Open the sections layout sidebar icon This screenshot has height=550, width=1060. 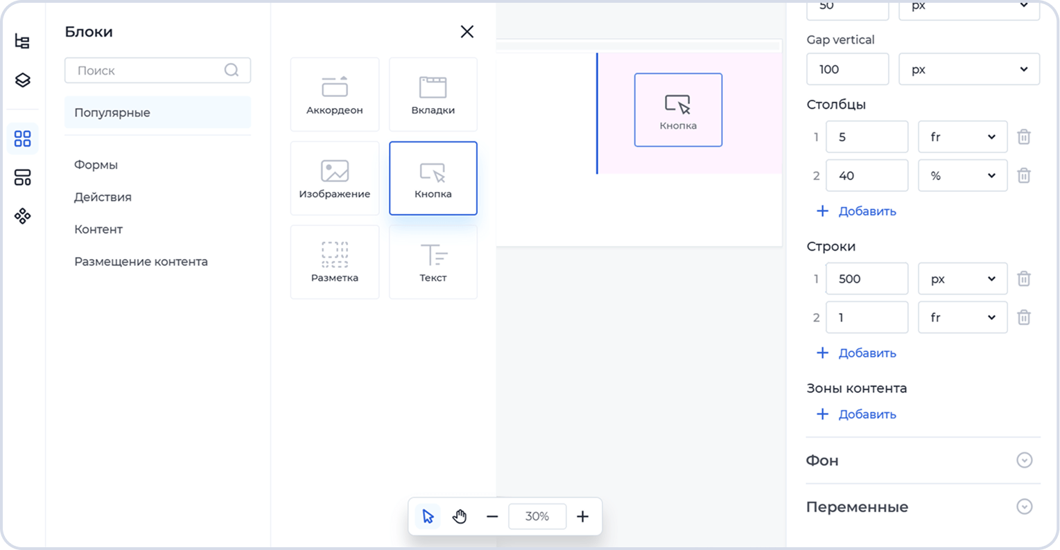22,177
